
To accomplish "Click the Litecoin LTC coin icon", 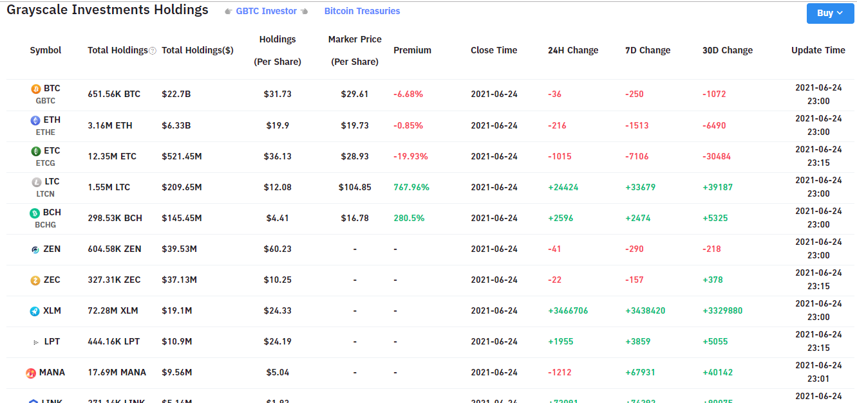I will point(36,182).
